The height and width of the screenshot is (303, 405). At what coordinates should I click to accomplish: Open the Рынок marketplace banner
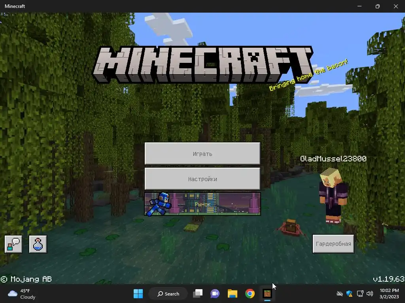202,204
